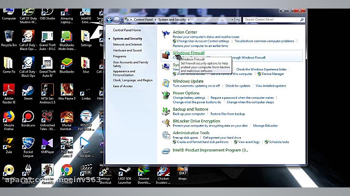The image size is (350, 196).
Task: Click the Administrative Tools icon
Action: click(x=166, y=135)
